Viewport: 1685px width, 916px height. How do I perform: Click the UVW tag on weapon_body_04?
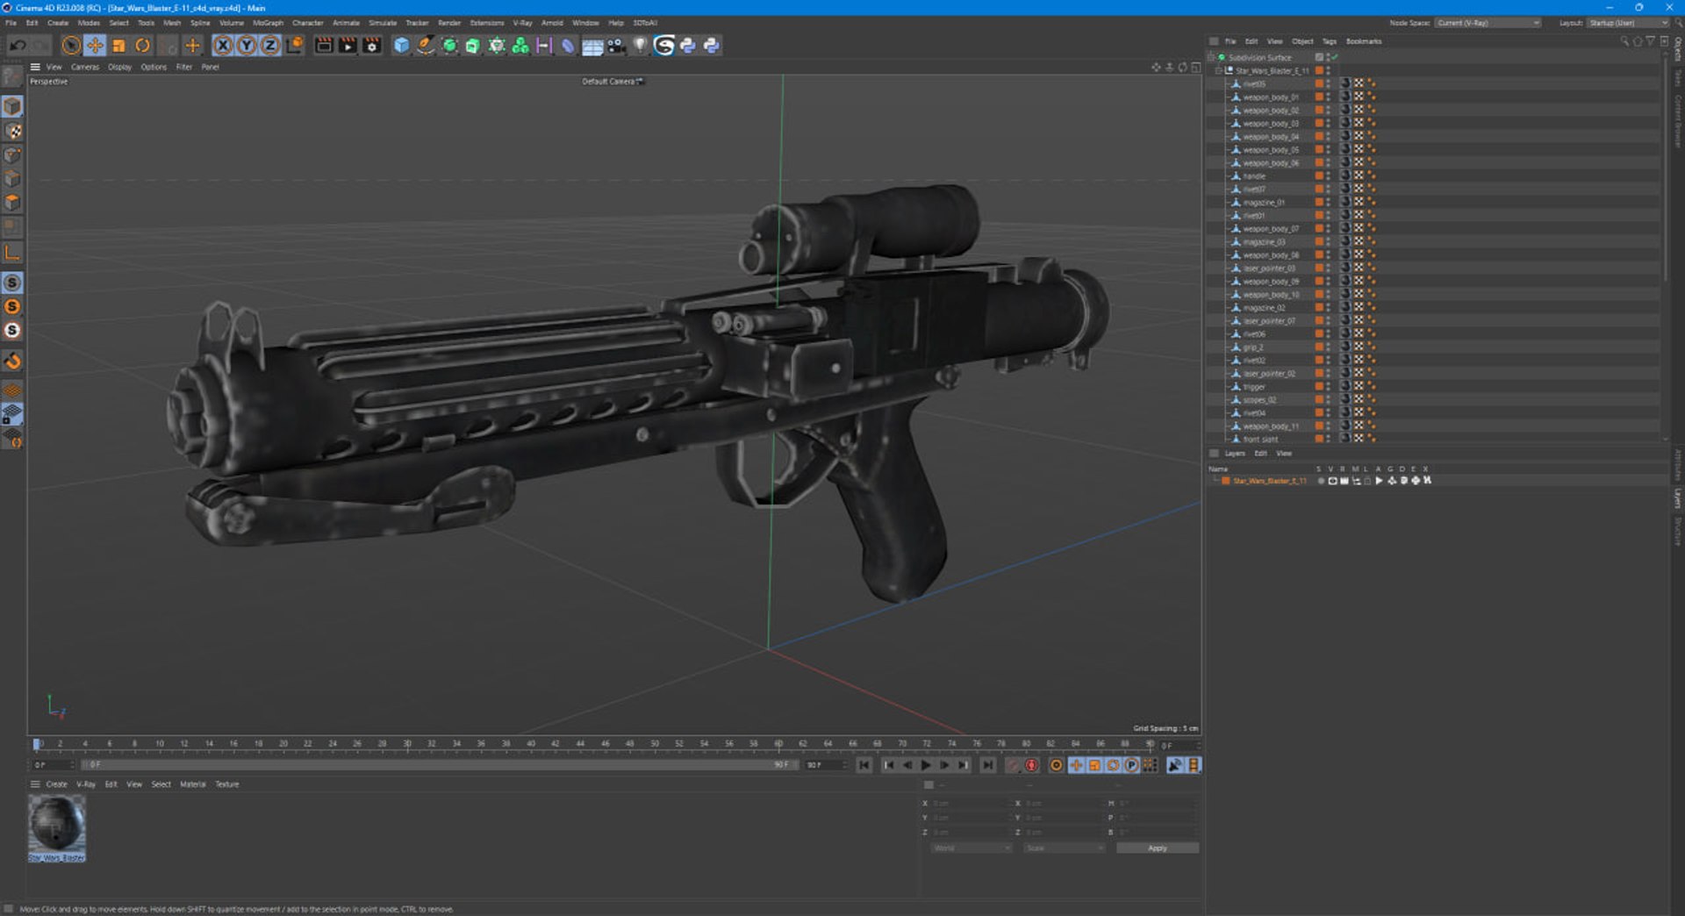(x=1359, y=137)
